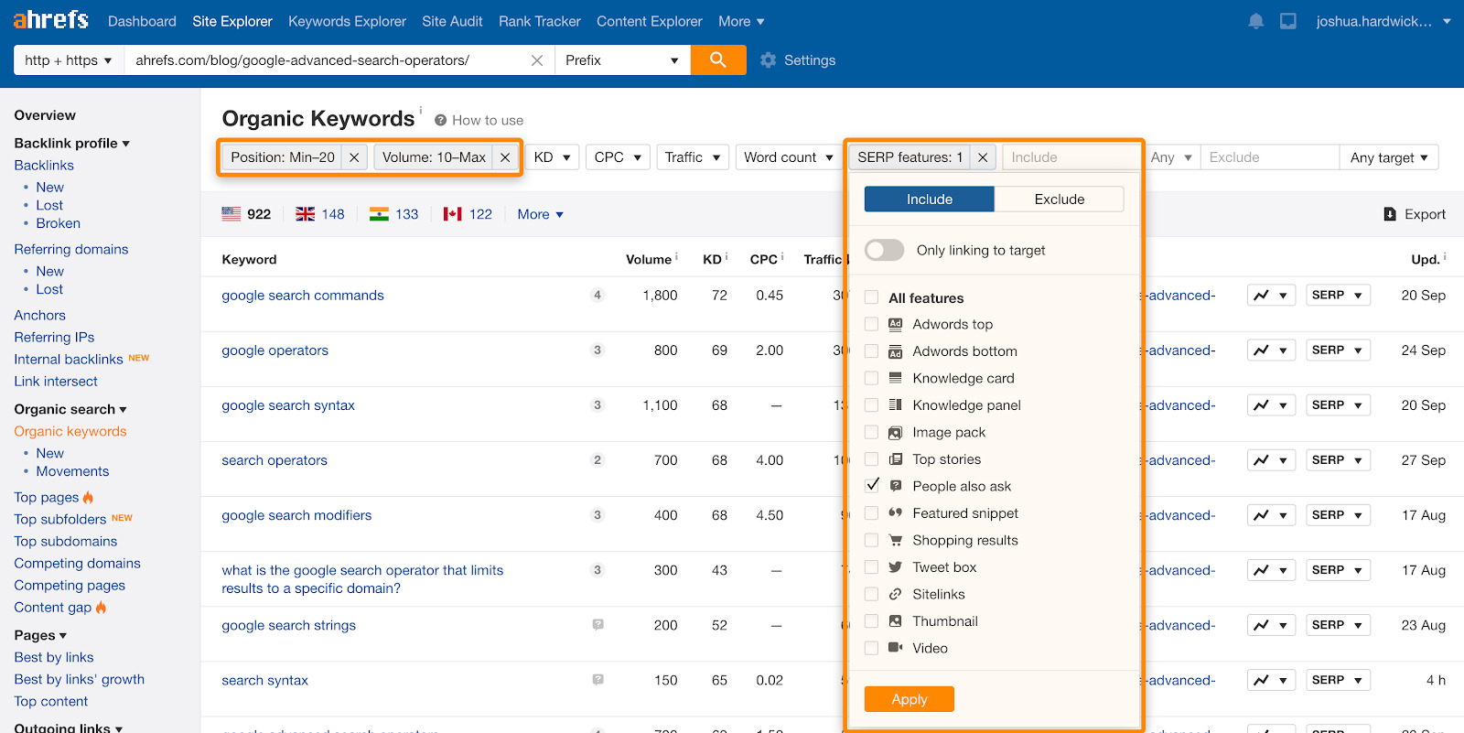1464x733 pixels.
Task: Select India flag 133
Action: (393, 214)
